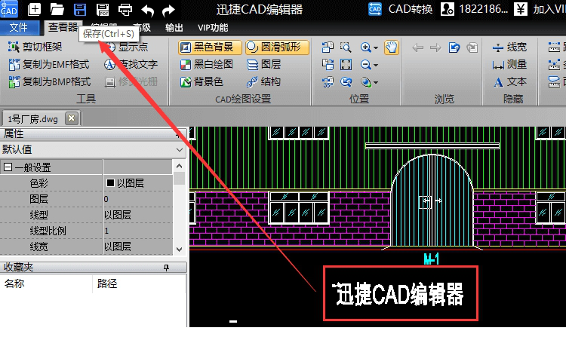This screenshot has height=340, width=566.
Task: Click the rotate by 35° angle icon
Action: click(328, 82)
